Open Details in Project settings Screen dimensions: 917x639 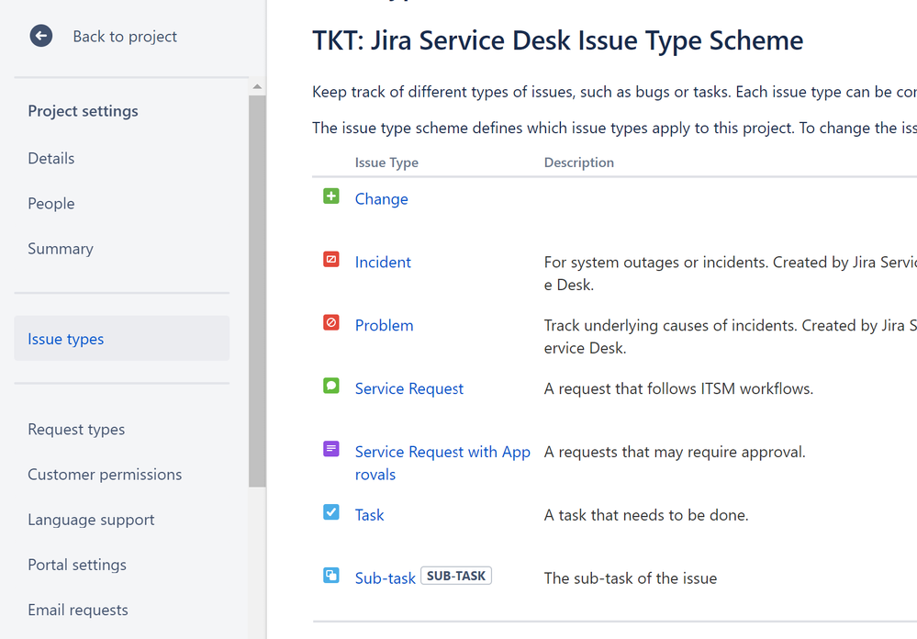[x=51, y=159]
